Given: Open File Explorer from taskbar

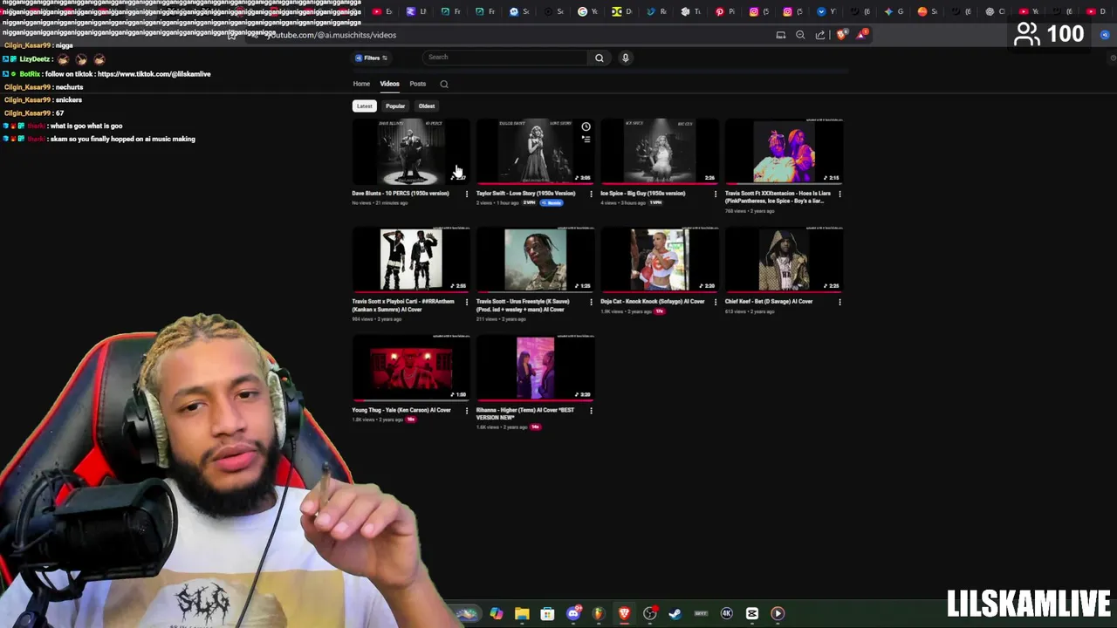Looking at the screenshot, I should pyautogui.click(x=522, y=614).
